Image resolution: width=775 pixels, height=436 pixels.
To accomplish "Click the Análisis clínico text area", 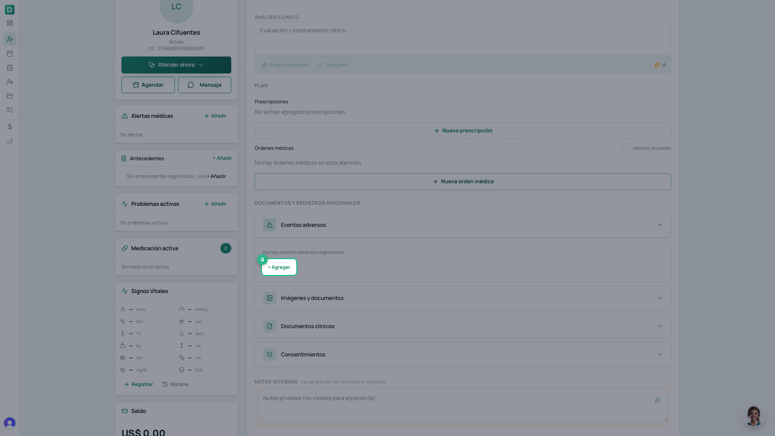I will [463, 38].
